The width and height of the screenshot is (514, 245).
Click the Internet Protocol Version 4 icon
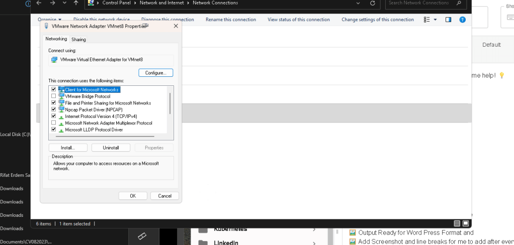pyautogui.click(x=61, y=117)
